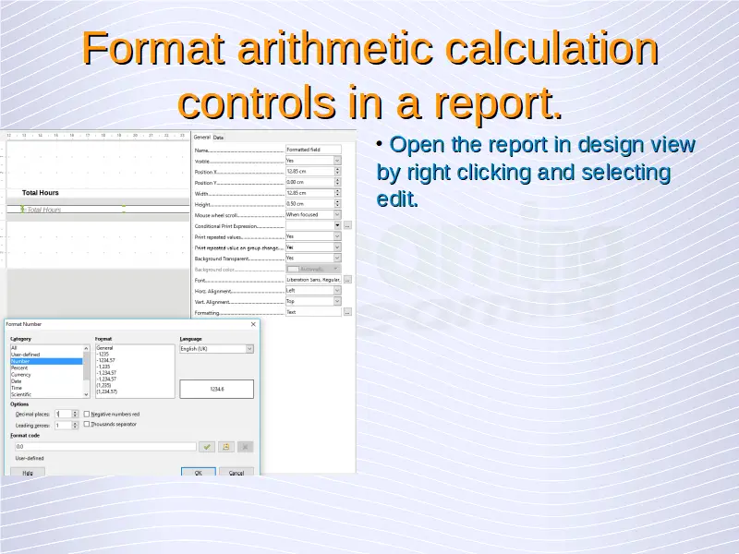Select All in the Category list
The image size is (739, 554).
tap(46, 348)
